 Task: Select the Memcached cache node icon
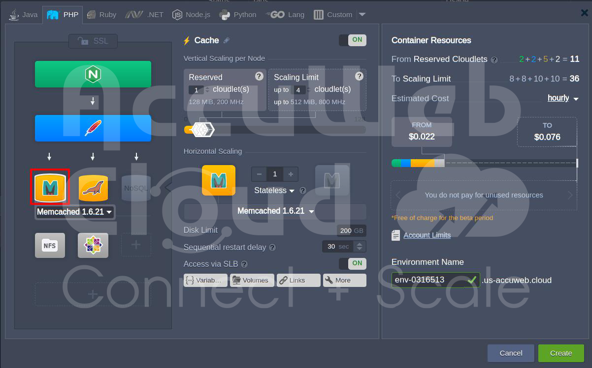(50, 187)
